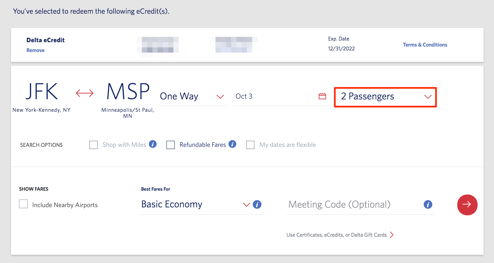This screenshot has width=494, height=263.
Task: Open the calendar icon next to Oct 3
Action: point(322,96)
